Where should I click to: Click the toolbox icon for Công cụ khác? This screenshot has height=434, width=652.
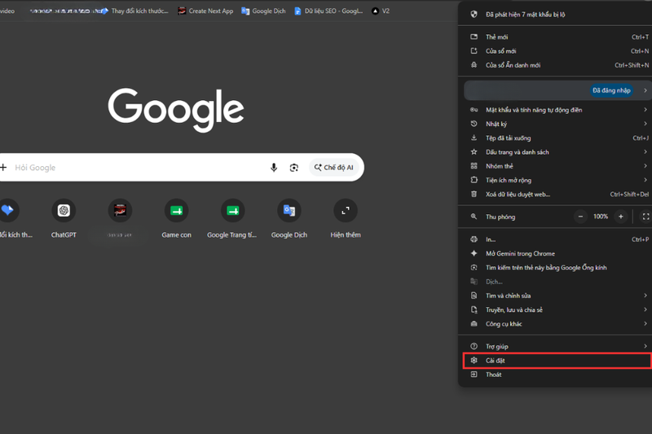pos(474,324)
